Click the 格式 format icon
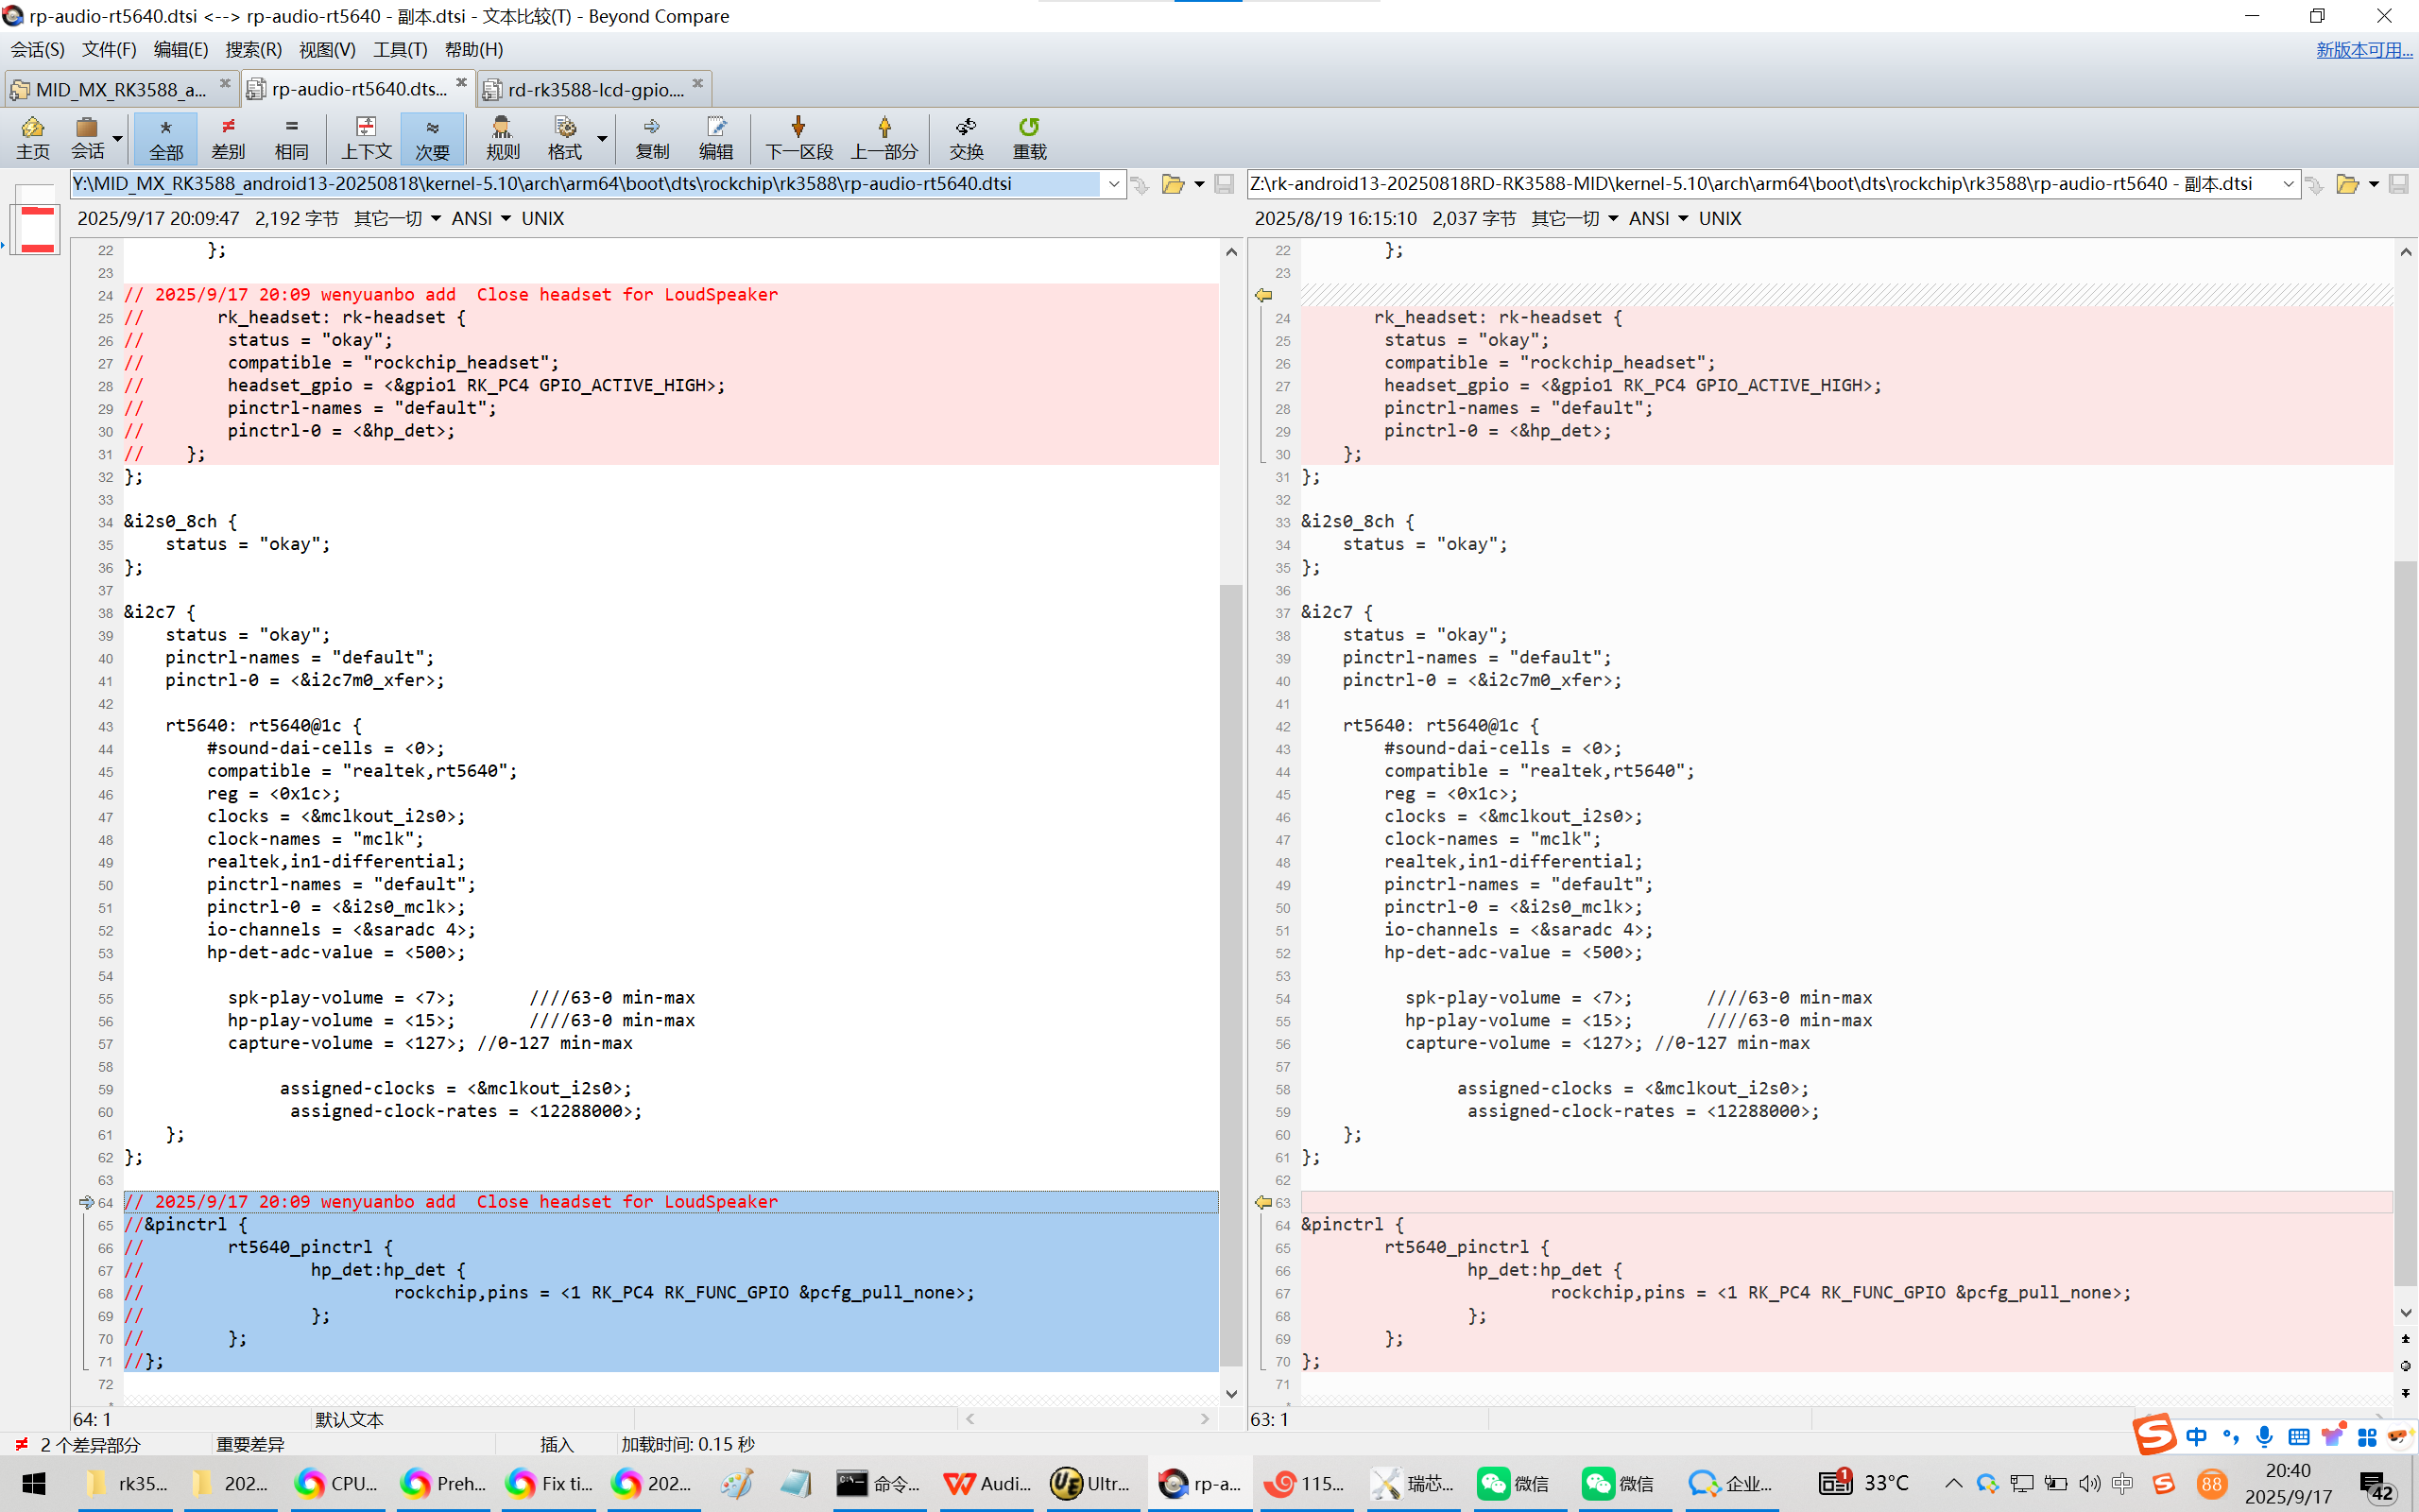The image size is (2419, 1512). pyautogui.click(x=565, y=138)
